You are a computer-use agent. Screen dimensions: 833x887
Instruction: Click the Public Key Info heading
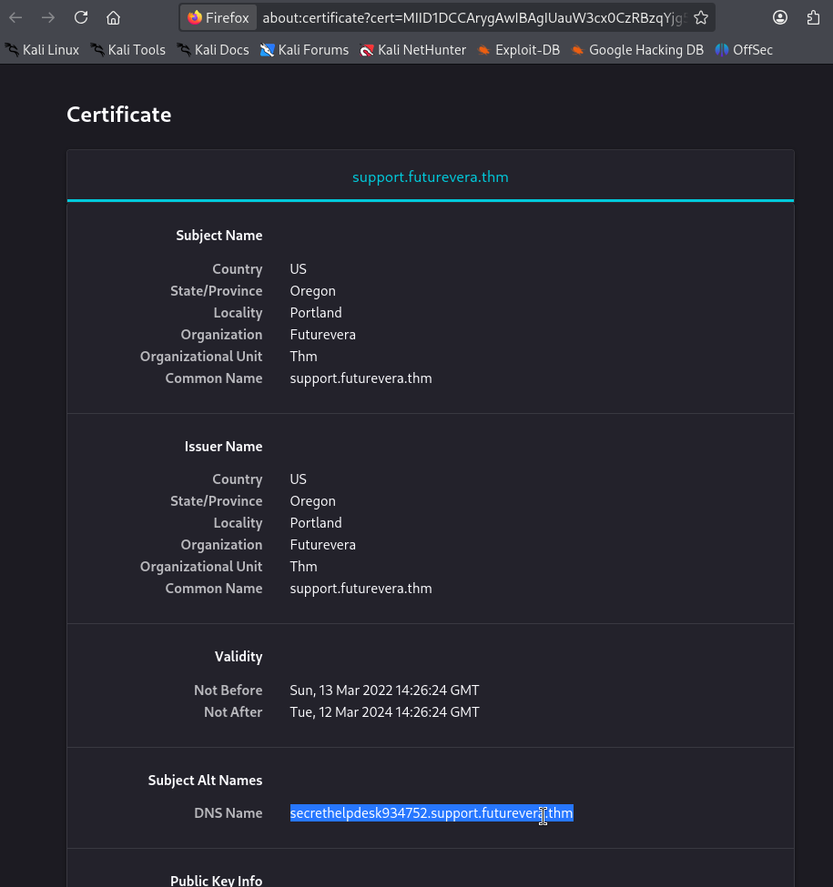coord(216,881)
